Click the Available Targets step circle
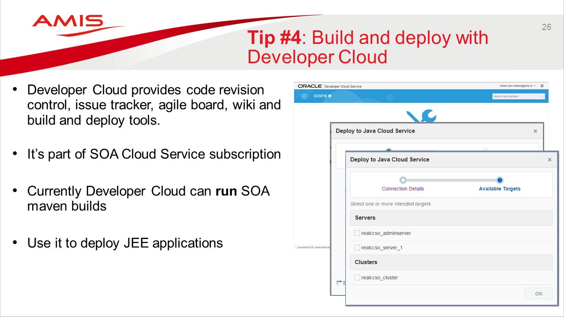The width and height of the screenshot is (564, 317). click(500, 180)
